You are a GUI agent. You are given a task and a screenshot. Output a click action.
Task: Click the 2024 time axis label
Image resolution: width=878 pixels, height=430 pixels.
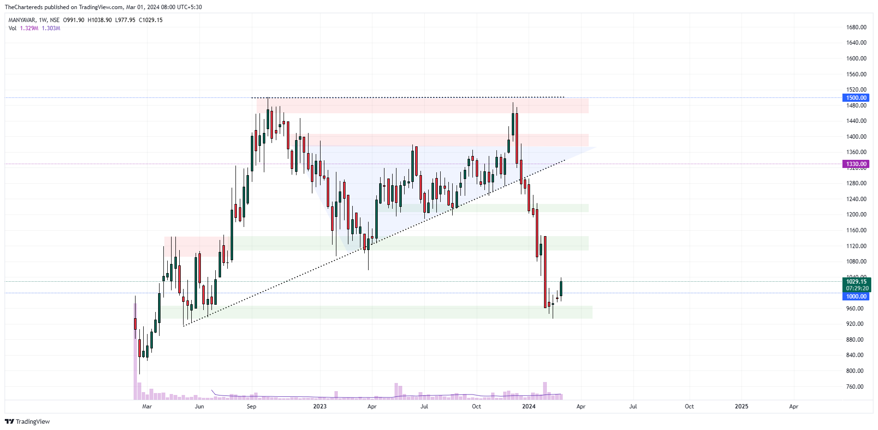coord(529,406)
